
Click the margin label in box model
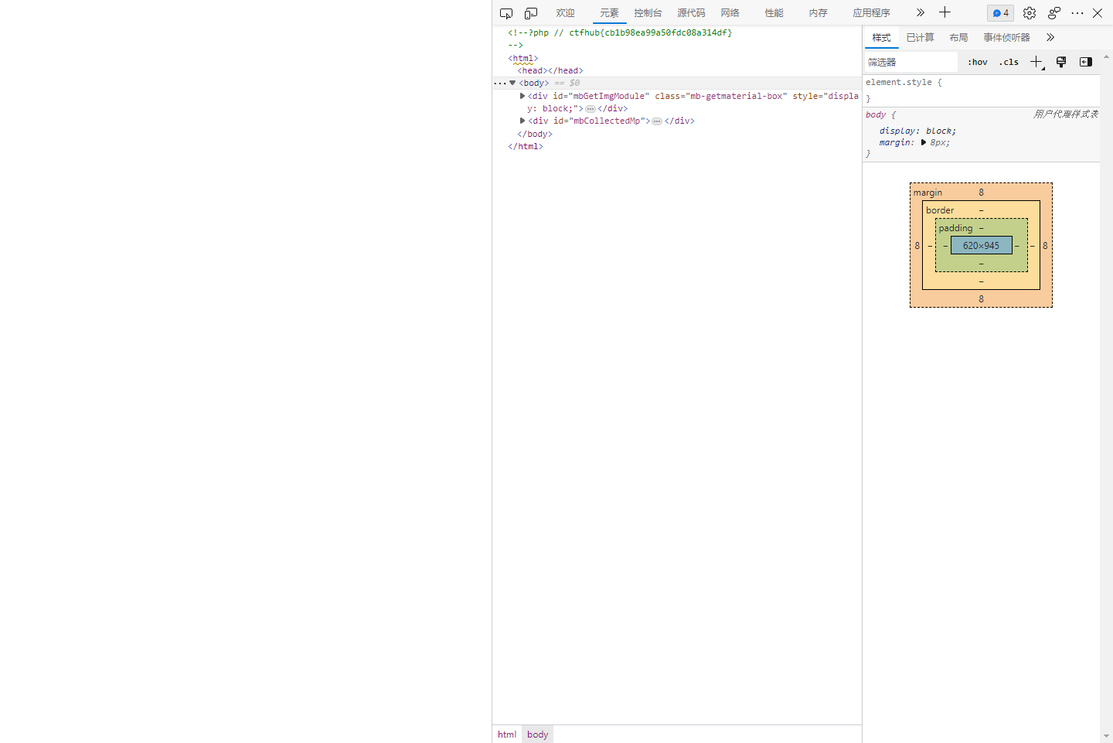[x=927, y=193]
